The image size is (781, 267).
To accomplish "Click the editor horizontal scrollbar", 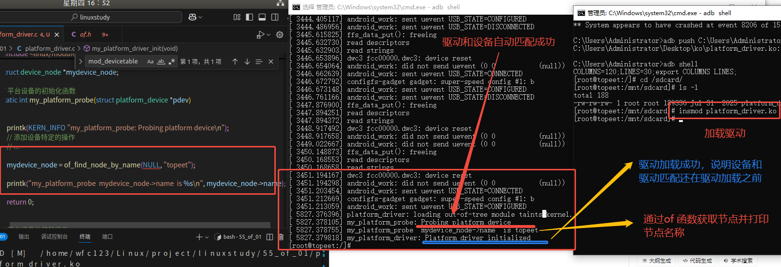I will coord(139,225).
